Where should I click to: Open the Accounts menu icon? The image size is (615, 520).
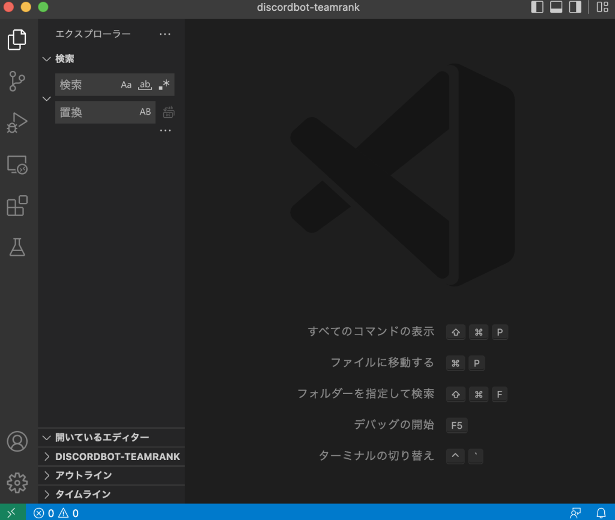[x=17, y=441]
